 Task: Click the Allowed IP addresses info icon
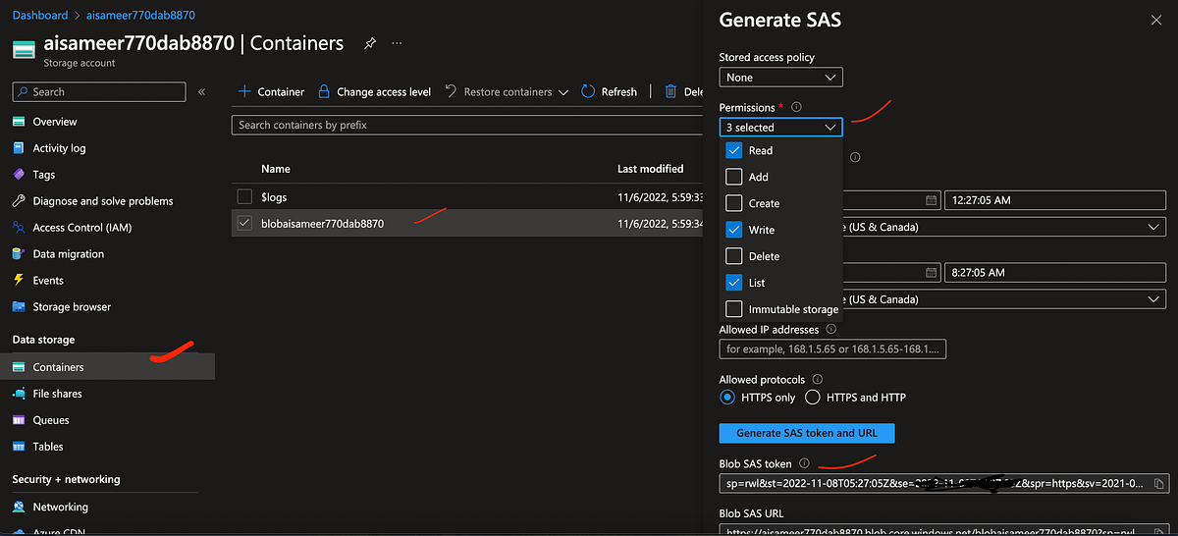(831, 330)
